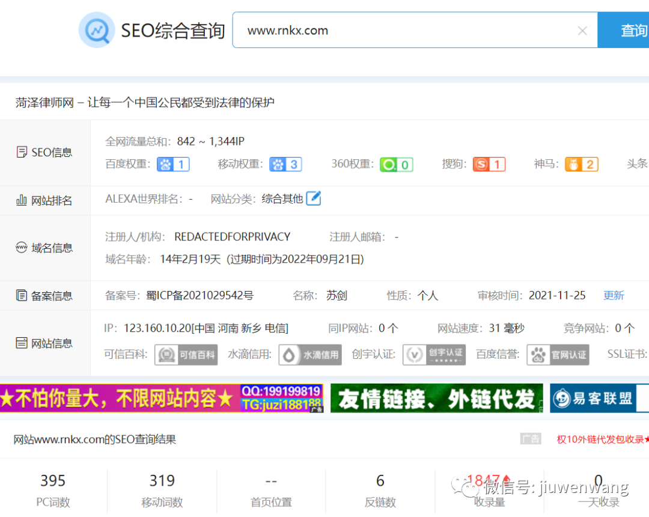Screen dimensions: 649x517
Task: Click the 苏剑 record name
Action: 337,296
